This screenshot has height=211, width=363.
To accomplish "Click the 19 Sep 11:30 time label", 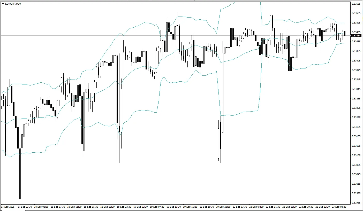I will (x=174, y=207).
